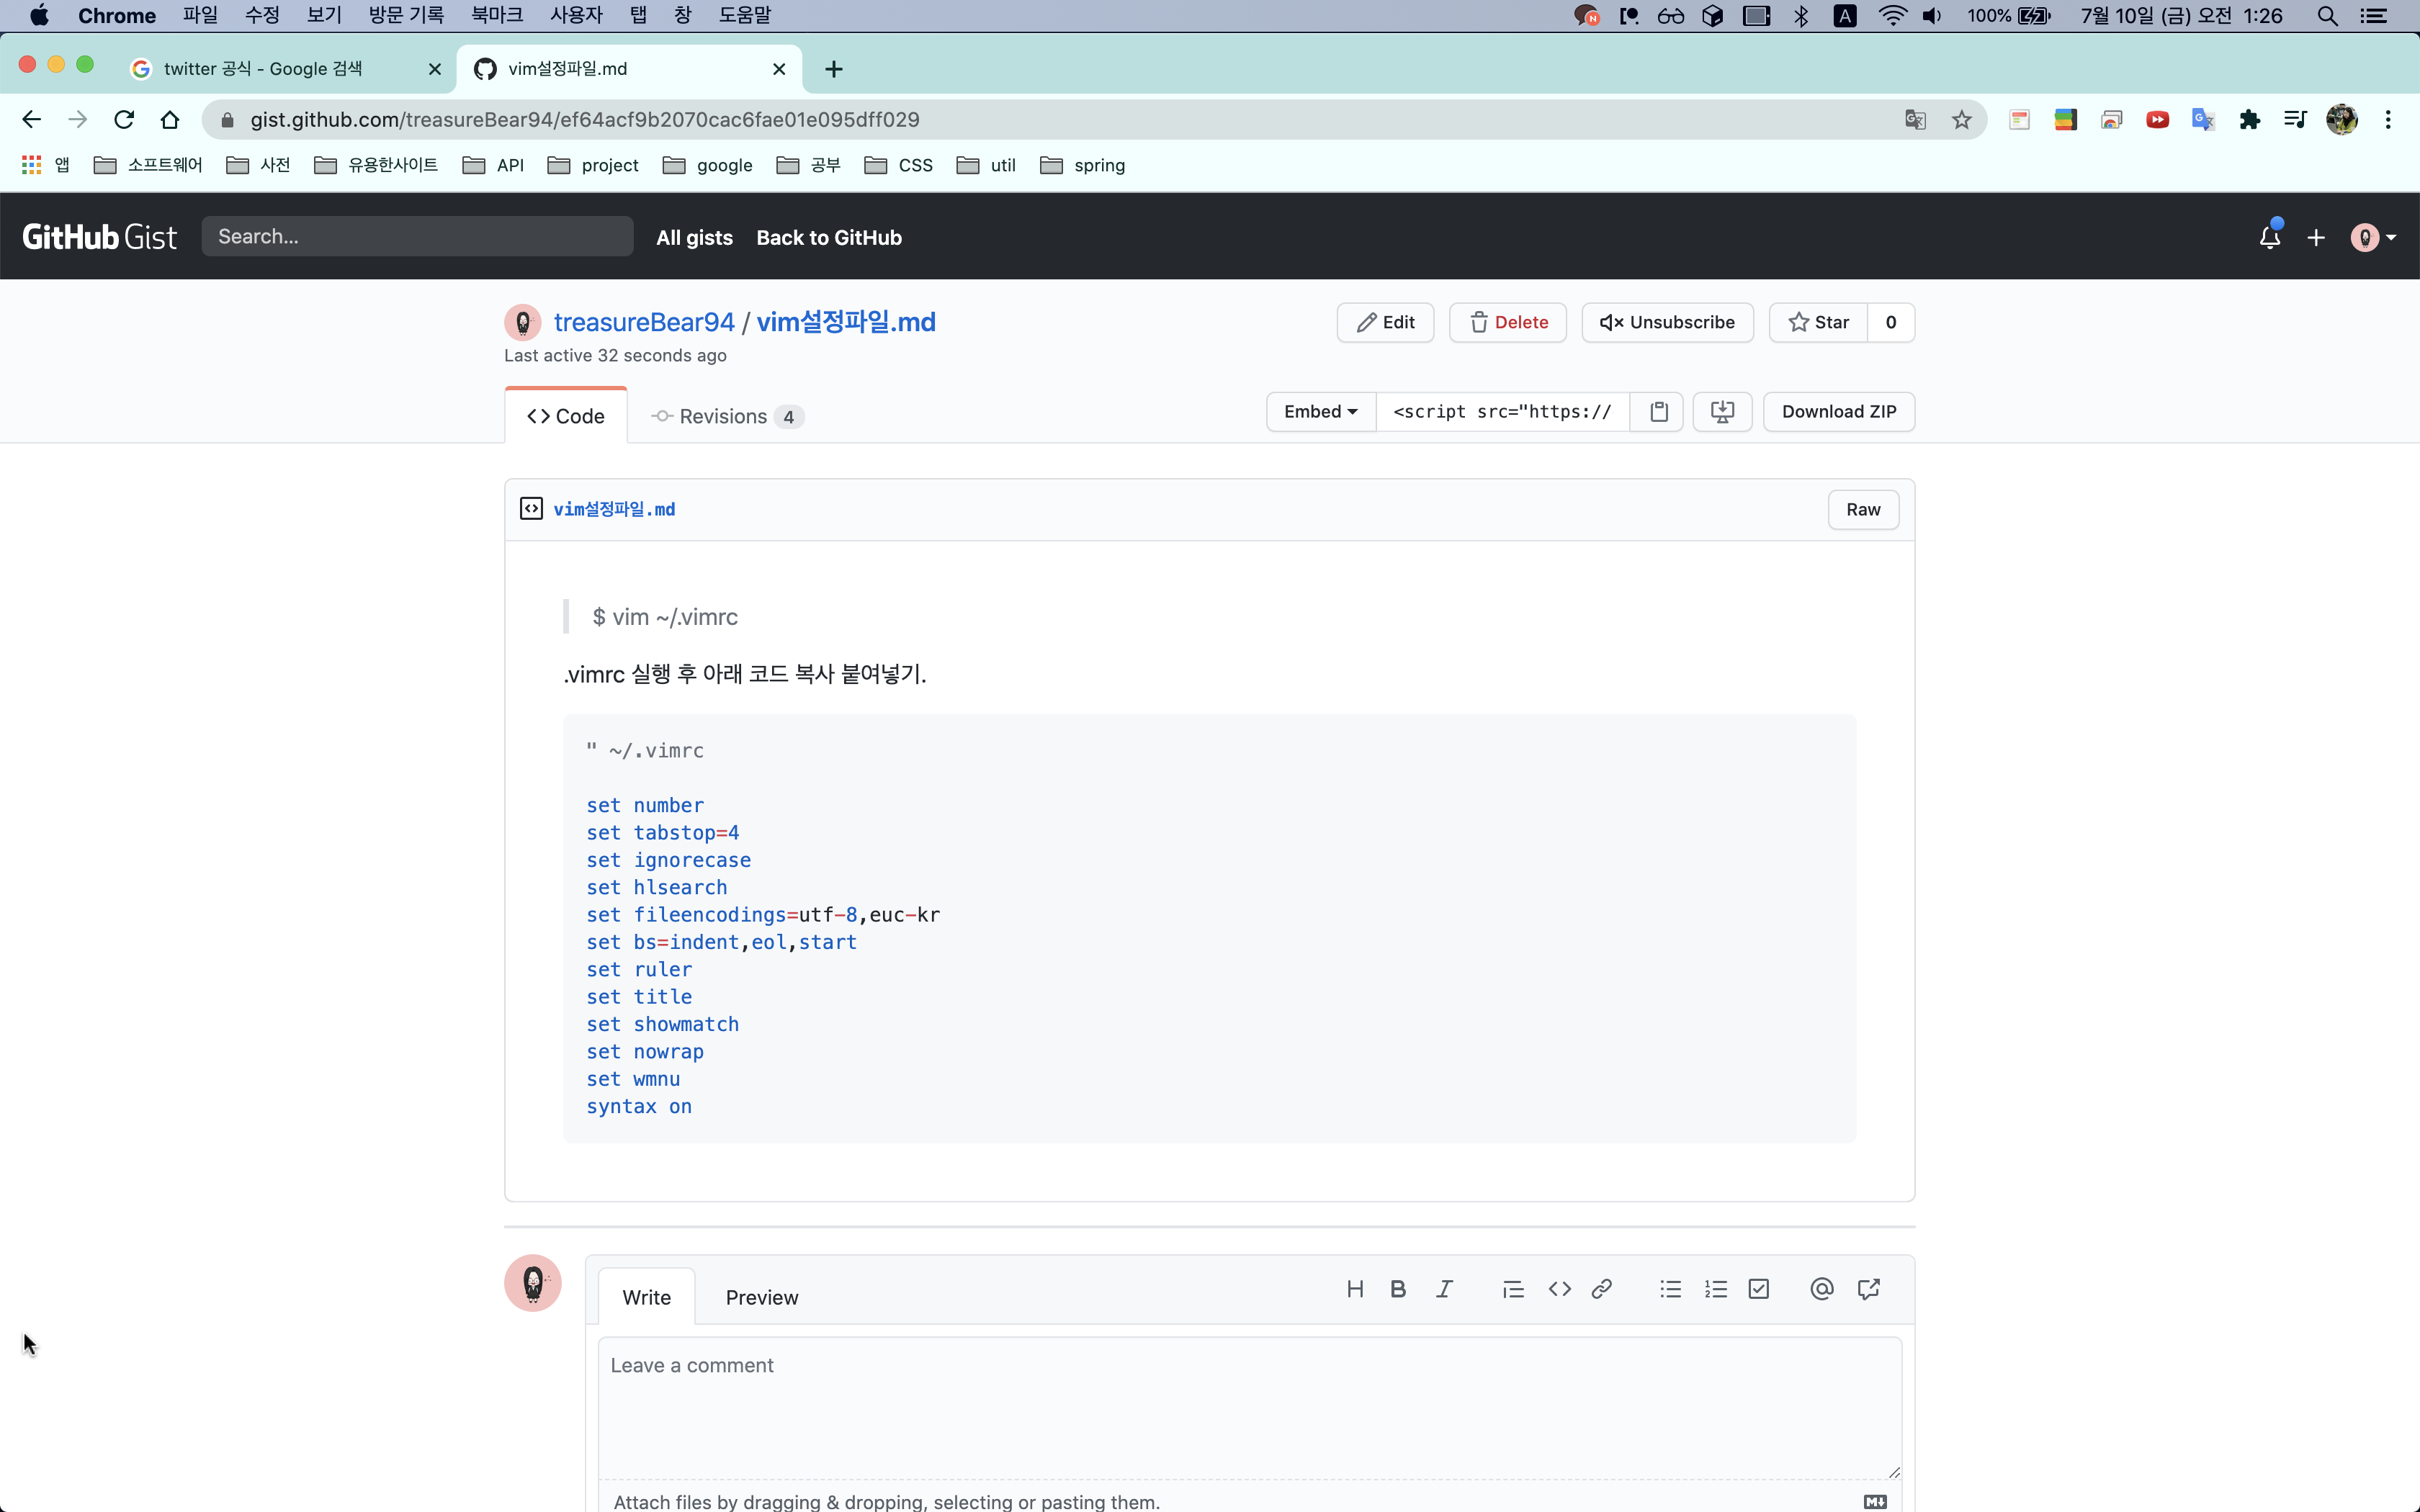Open the plus new gist menu

[x=2316, y=238]
